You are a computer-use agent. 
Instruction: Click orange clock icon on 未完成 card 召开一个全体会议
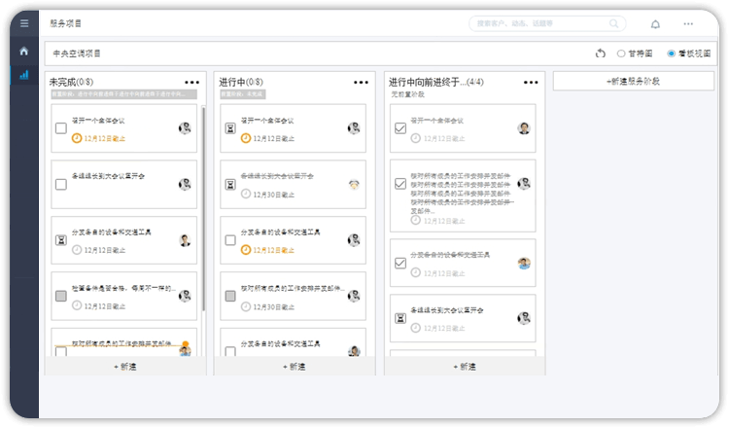(77, 138)
